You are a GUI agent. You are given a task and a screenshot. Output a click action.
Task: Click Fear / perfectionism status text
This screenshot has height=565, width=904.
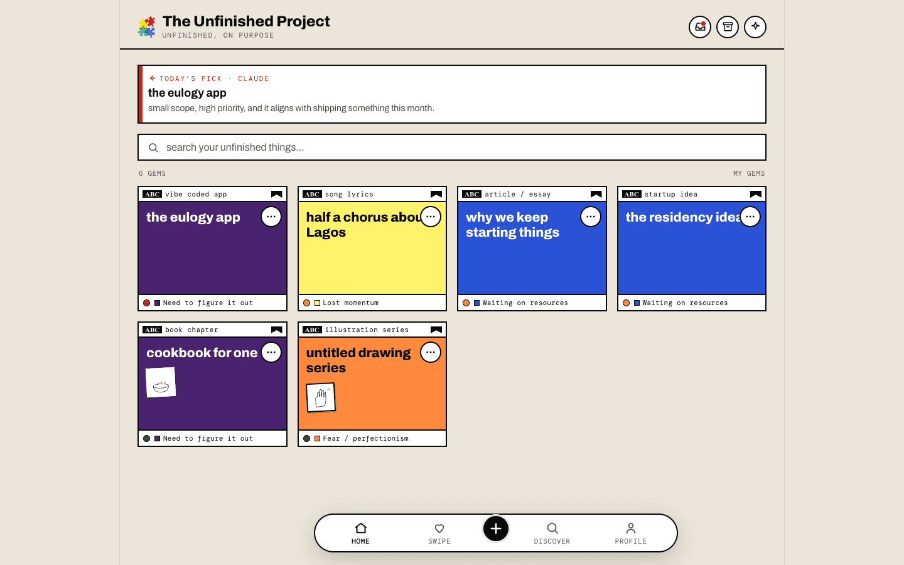[365, 439]
